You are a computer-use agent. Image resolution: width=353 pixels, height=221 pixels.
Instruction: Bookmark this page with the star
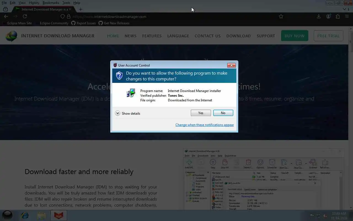281,17
